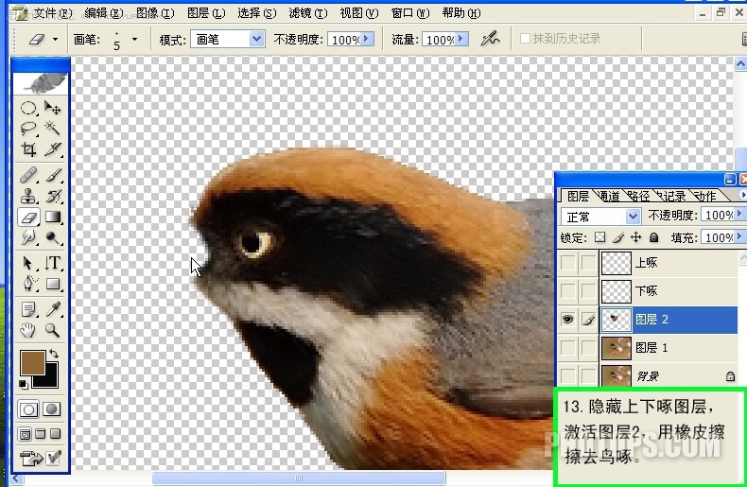
Task: Select the Elliptical Marquee tool
Action: point(28,108)
